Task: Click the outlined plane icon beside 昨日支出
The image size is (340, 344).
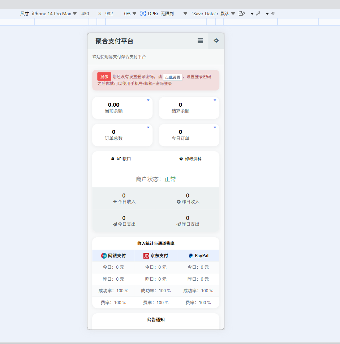Action: click(x=178, y=224)
